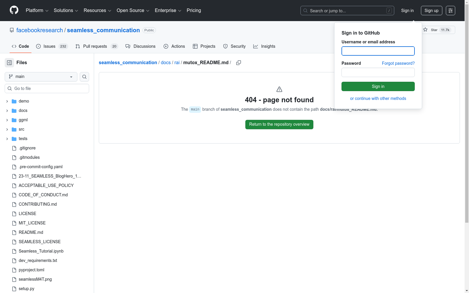Viewport: 469px width, 293px height.
Task: Open the appearance settings icon in header
Action: (451, 11)
